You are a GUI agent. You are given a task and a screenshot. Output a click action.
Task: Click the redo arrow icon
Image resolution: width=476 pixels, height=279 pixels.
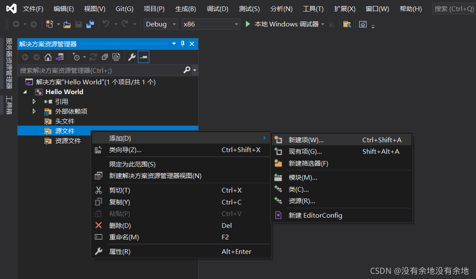pos(125,24)
